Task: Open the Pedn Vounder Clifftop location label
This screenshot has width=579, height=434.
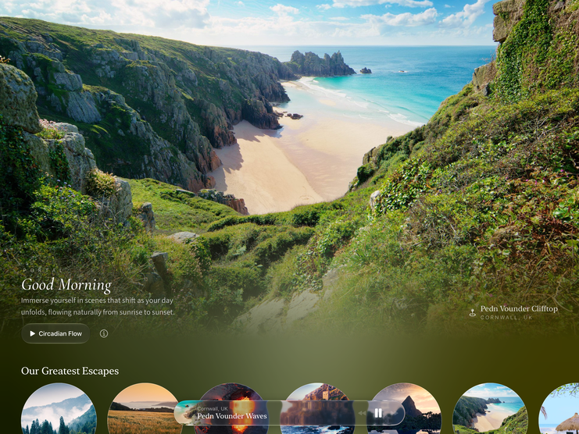Action: (x=519, y=308)
